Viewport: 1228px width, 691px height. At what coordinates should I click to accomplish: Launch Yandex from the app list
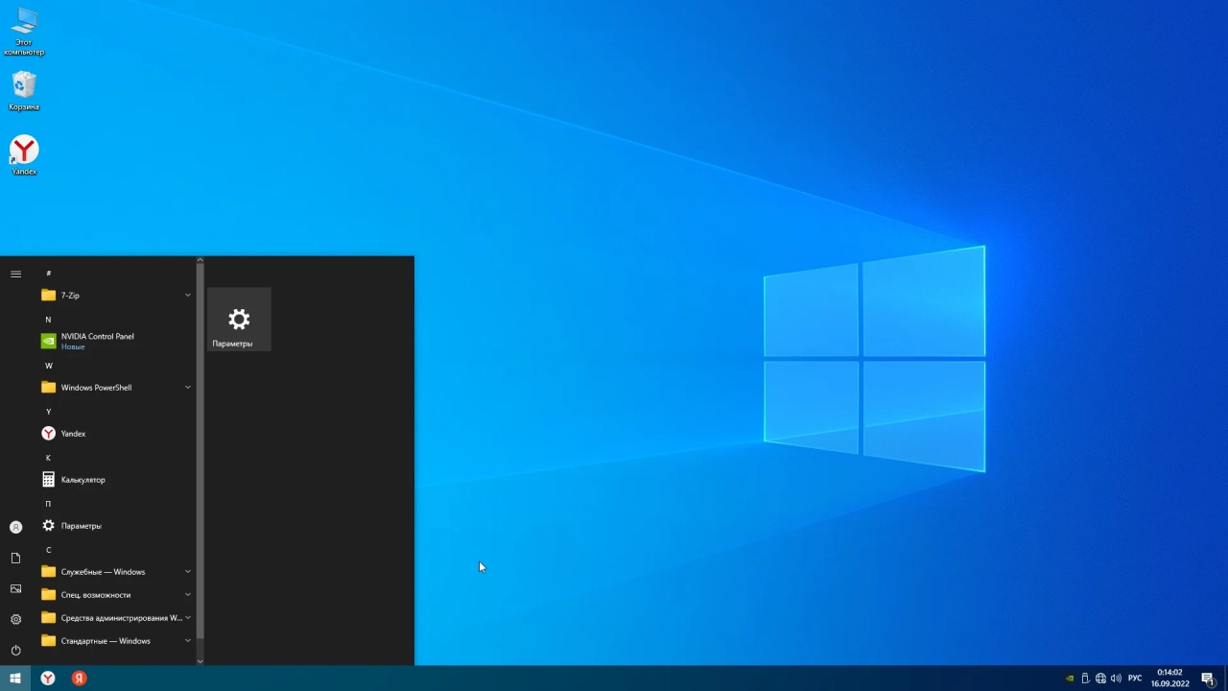pyautogui.click(x=116, y=434)
